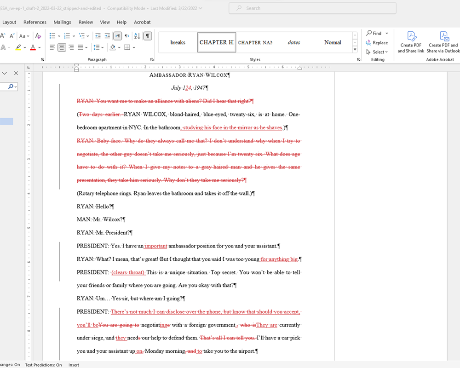Open the View tab
460x368 pixels.
pyautogui.click(x=105, y=22)
